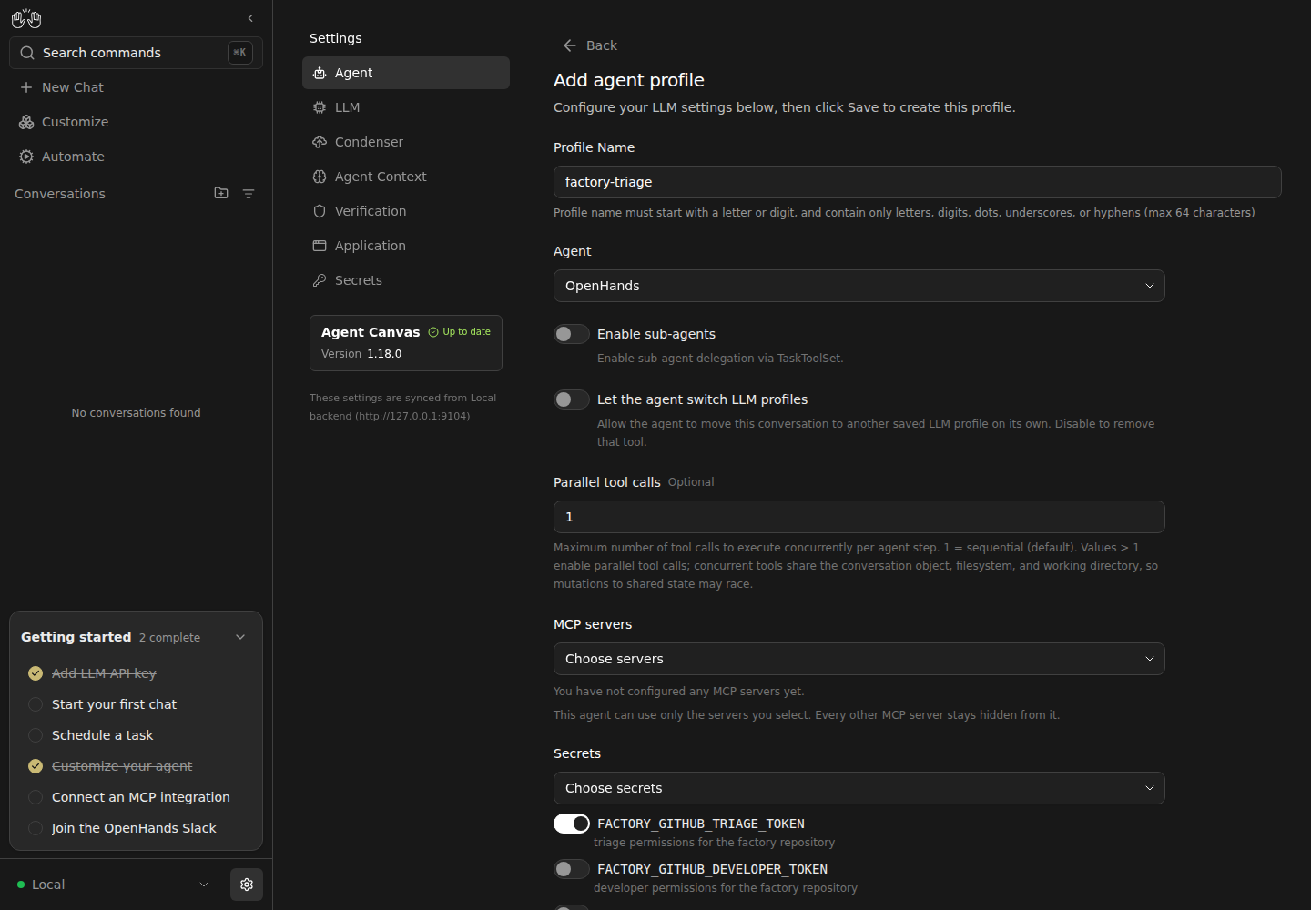The height and width of the screenshot is (910, 1311).
Task: Open the Application settings section
Action: click(406, 246)
